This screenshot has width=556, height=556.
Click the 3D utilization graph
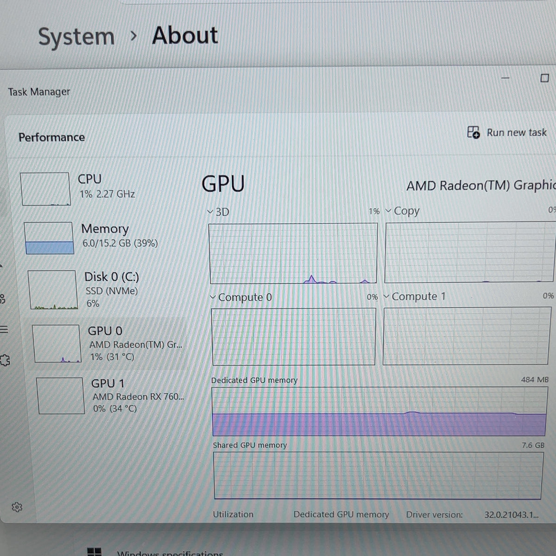(x=293, y=253)
